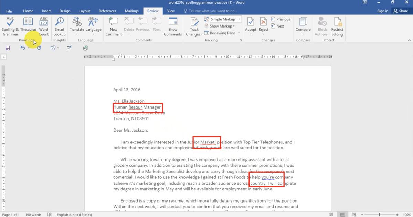
Task: Click the printer-check icon in Quick Access toolbar
Action: pos(85,48)
